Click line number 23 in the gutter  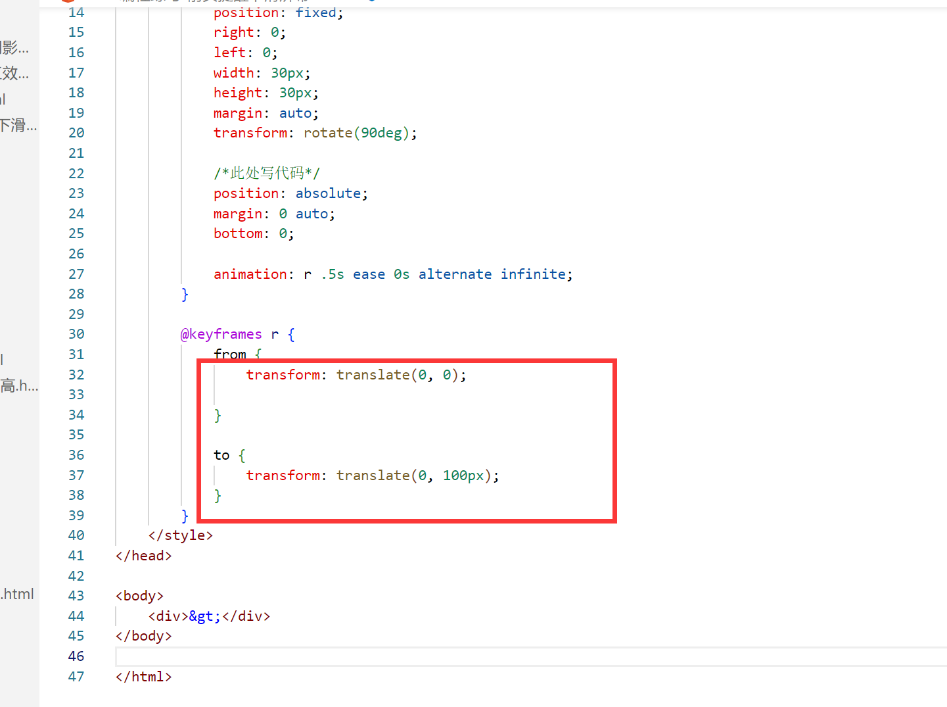click(76, 193)
